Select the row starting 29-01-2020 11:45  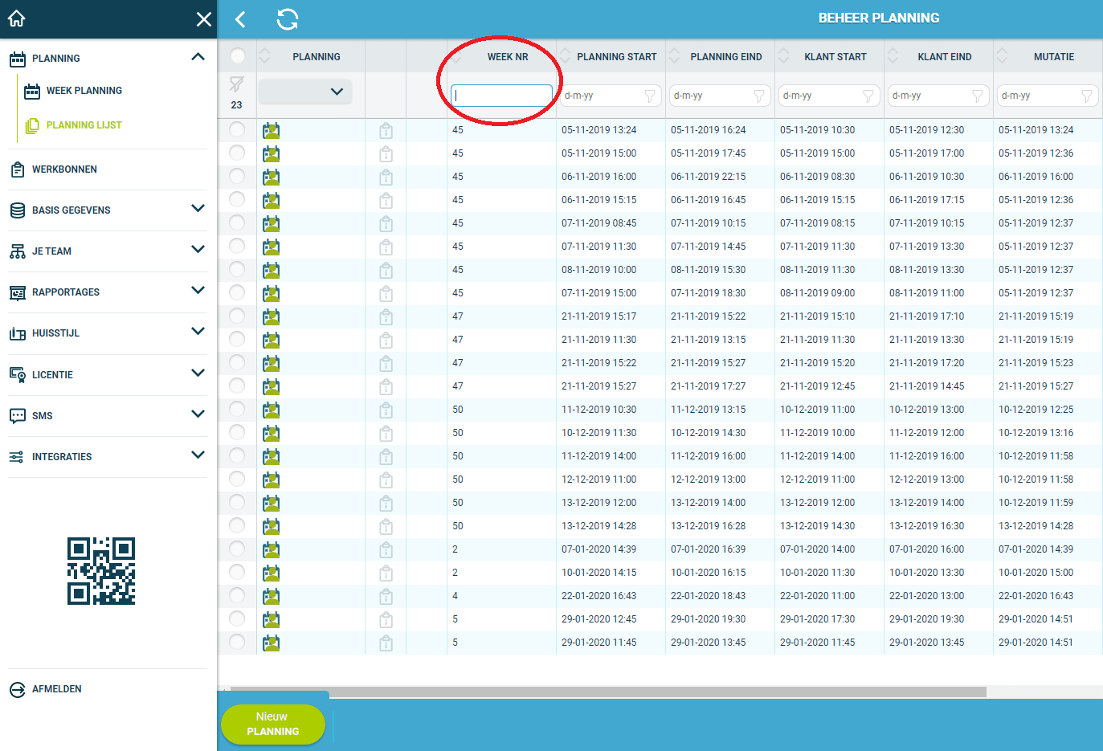pyautogui.click(x=237, y=642)
